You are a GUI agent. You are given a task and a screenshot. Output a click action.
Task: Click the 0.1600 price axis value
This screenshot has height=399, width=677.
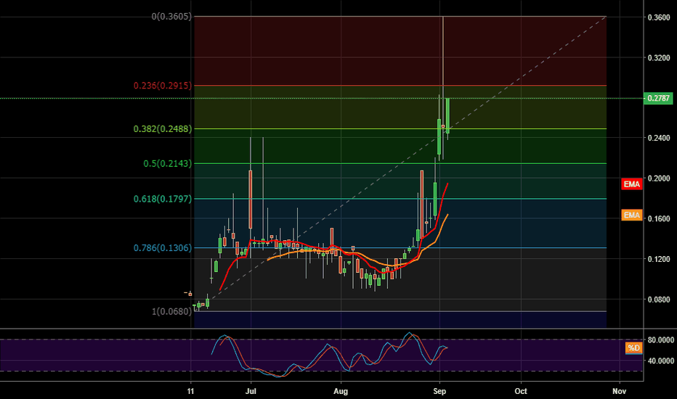tap(659, 218)
